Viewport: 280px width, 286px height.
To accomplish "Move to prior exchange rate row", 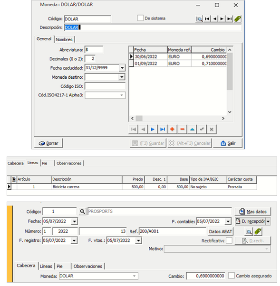I will coord(143,129).
